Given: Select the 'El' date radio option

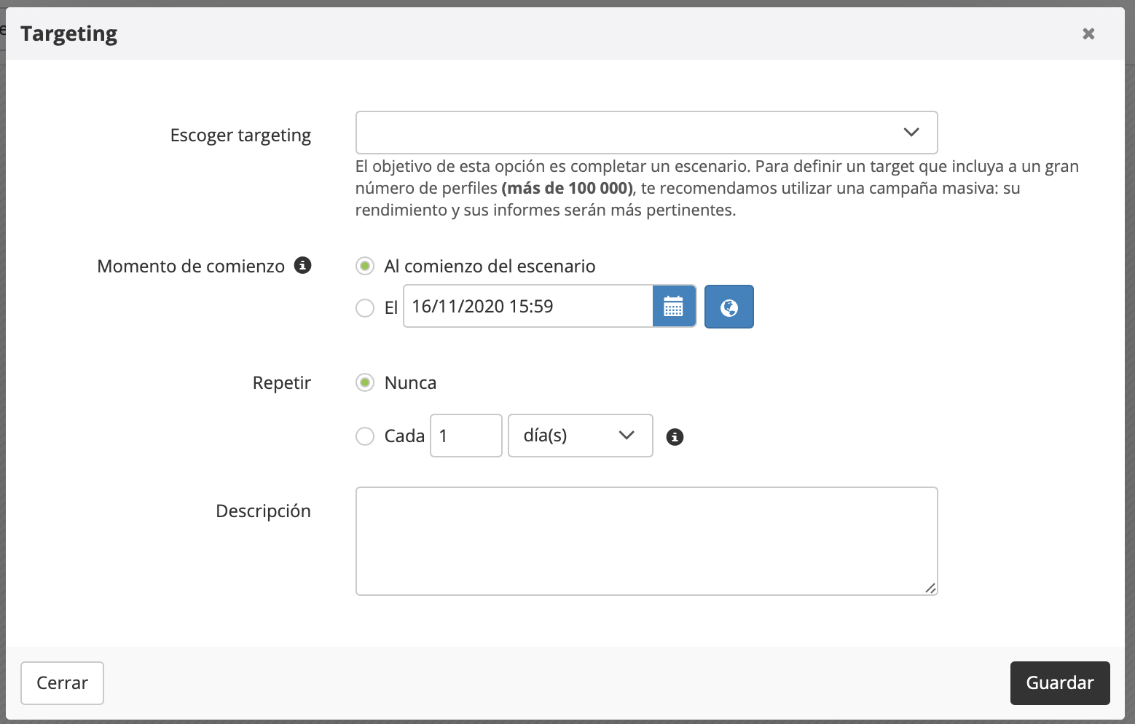Looking at the screenshot, I should 365,308.
